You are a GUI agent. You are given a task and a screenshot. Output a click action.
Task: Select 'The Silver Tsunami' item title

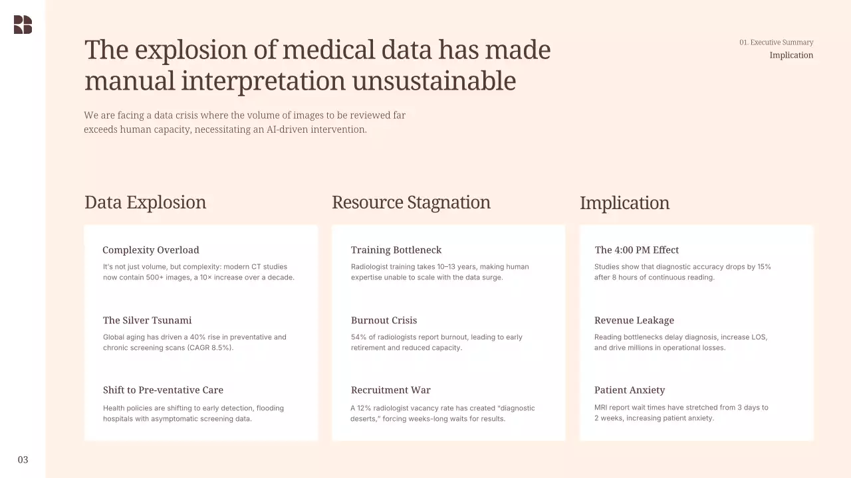[x=147, y=321]
